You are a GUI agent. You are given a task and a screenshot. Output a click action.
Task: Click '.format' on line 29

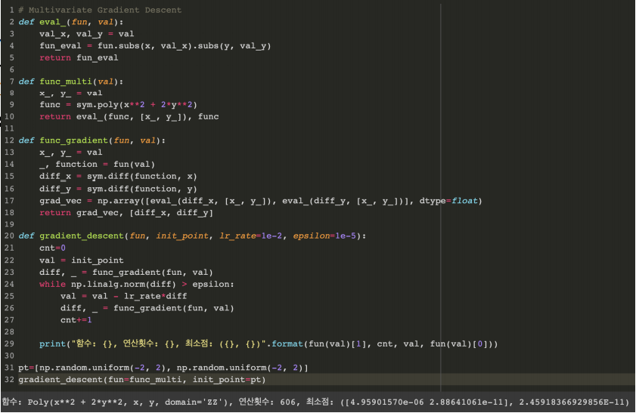287,344
